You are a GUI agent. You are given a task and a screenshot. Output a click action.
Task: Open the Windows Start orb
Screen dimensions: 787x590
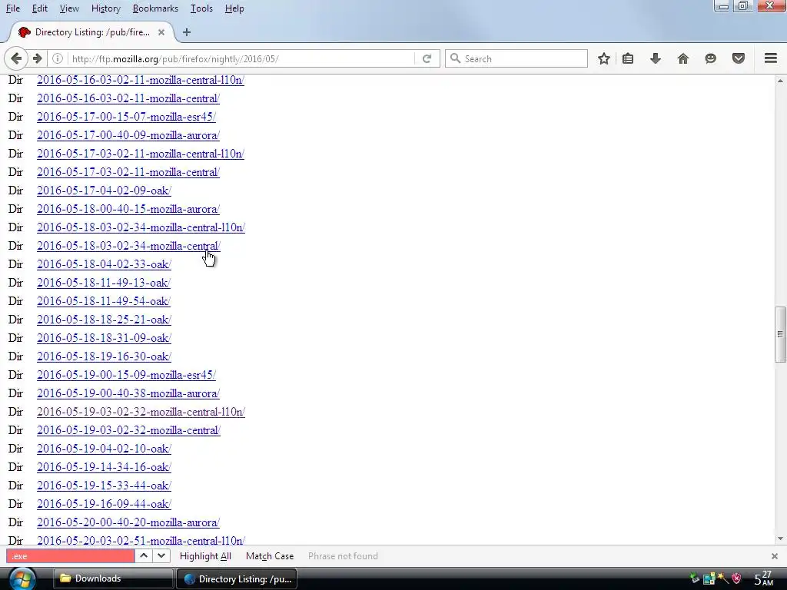[x=22, y=578]
